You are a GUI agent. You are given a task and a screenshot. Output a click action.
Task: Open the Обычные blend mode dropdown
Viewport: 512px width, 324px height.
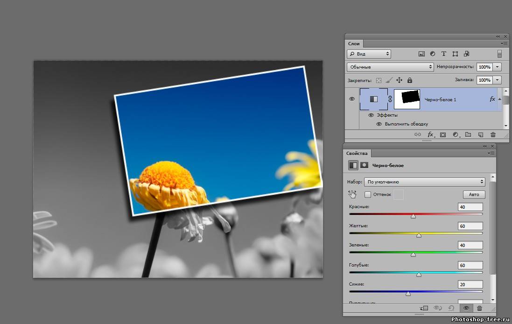tap(390, 67)
